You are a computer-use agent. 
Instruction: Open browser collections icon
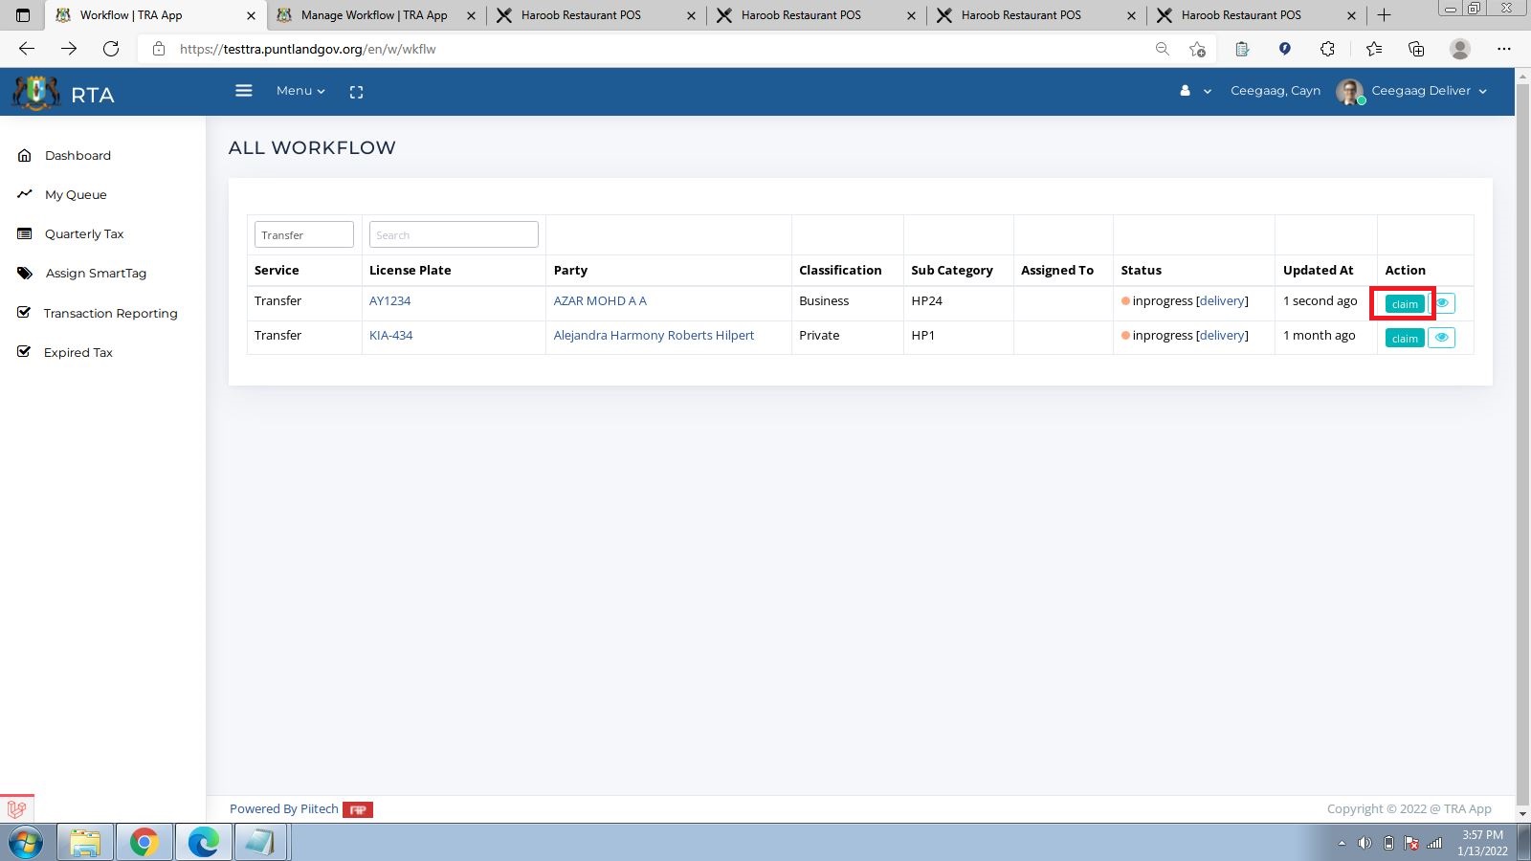click(x=1416, y=49)
